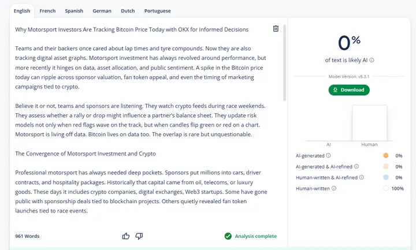Click the 'Model Version: v5.3.1' label

[349, 77]
